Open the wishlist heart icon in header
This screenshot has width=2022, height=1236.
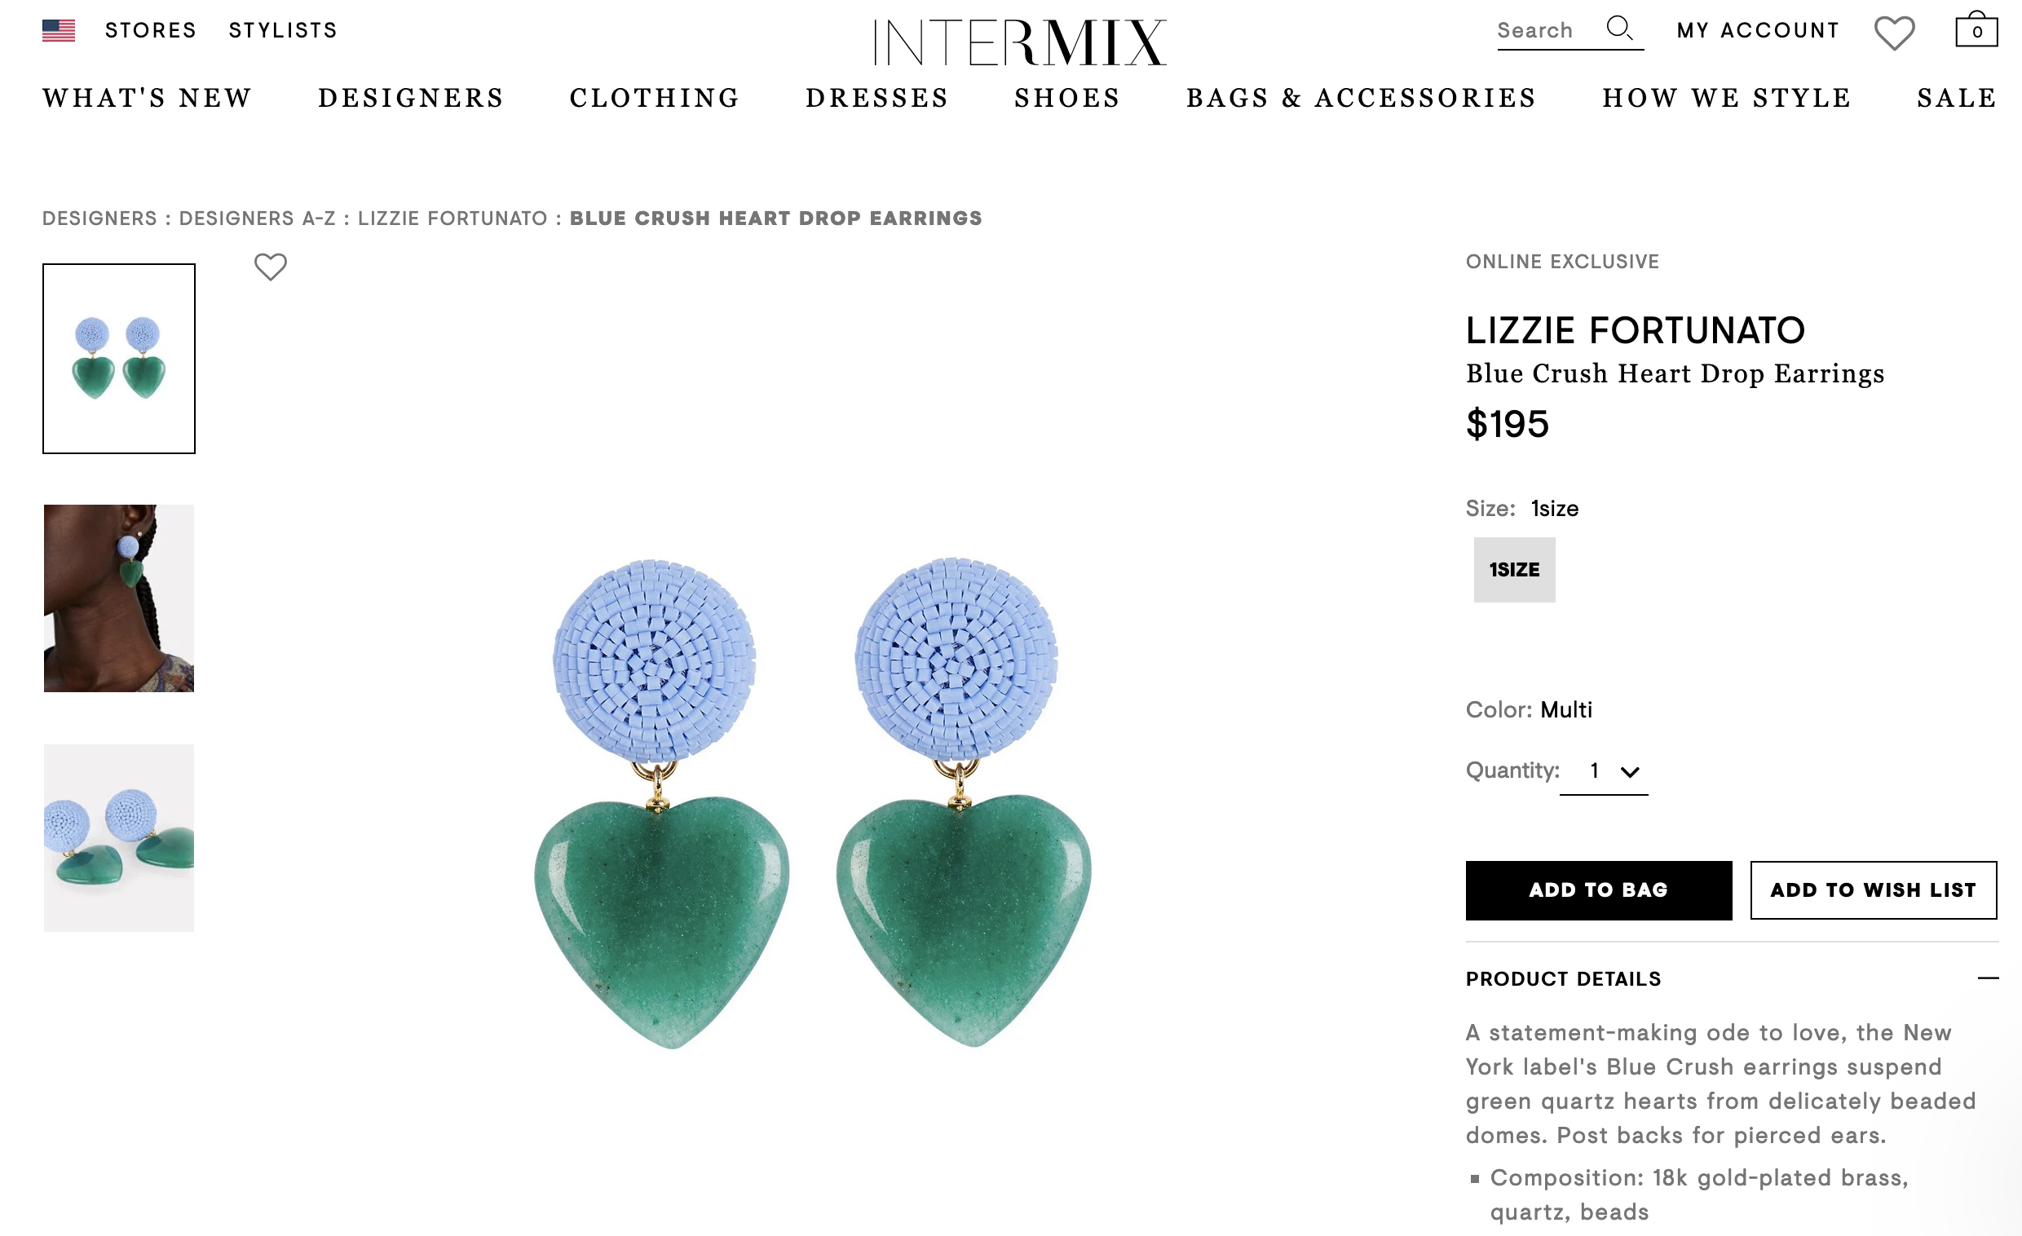1894,33
